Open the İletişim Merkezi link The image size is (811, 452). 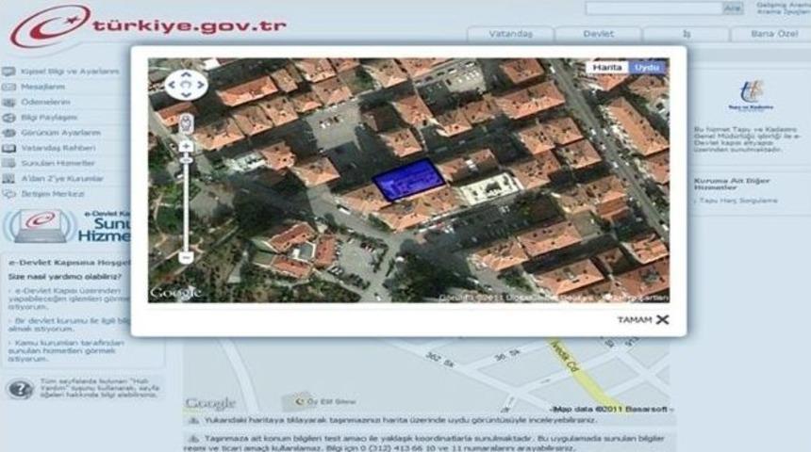point(52,194)
